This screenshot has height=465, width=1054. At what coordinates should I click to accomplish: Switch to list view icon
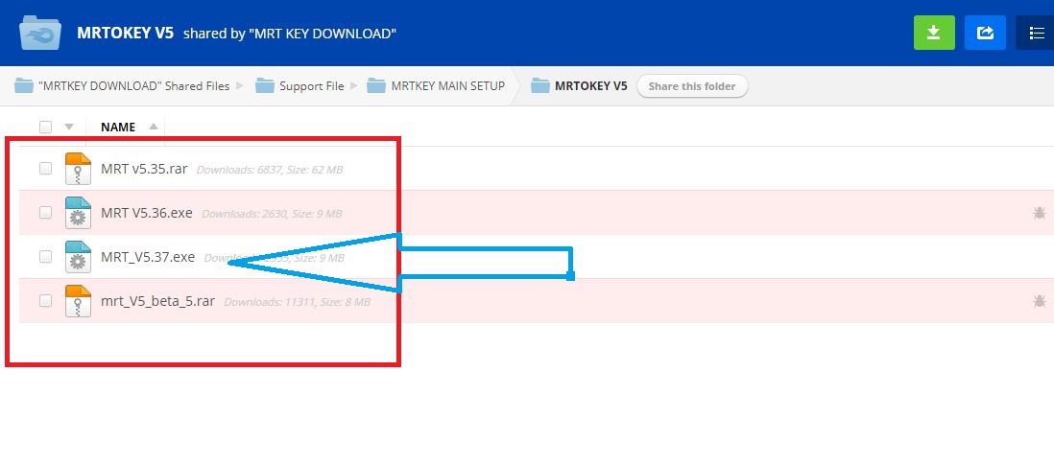[x=1035, y=33]
